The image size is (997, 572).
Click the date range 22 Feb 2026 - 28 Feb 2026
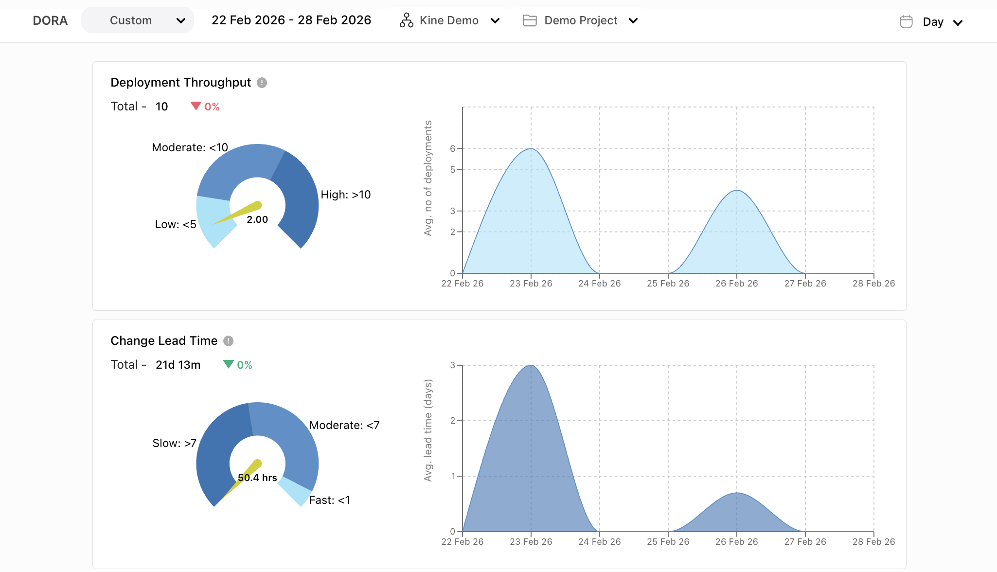pyautogui.click(x=291, y=20)
